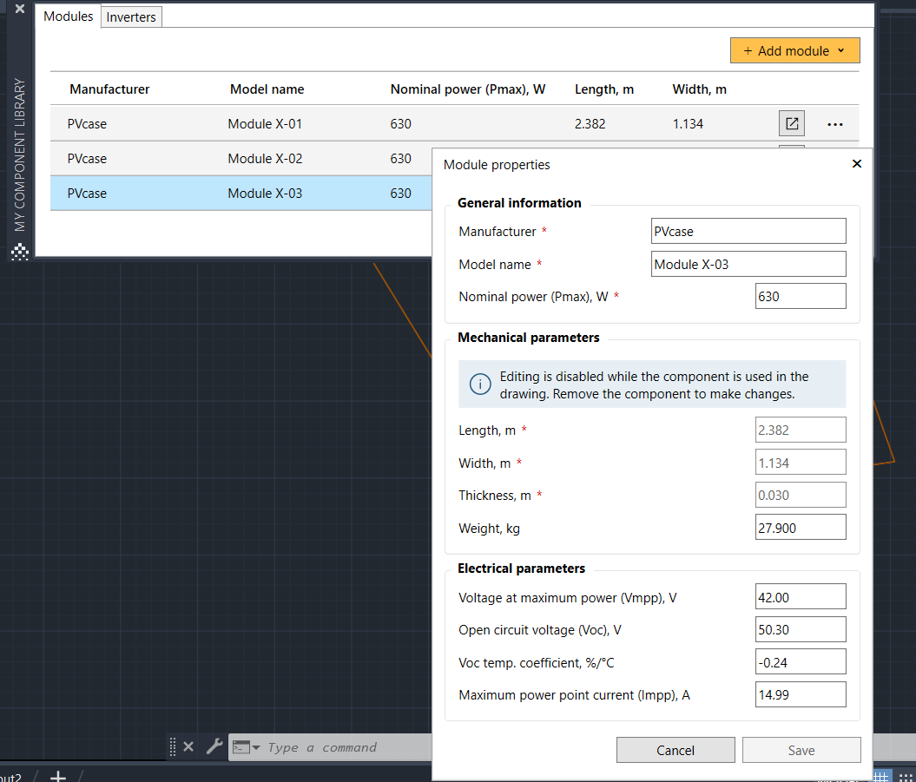Edit the Open circuit voltage (Voc) field

click(801, 629)
